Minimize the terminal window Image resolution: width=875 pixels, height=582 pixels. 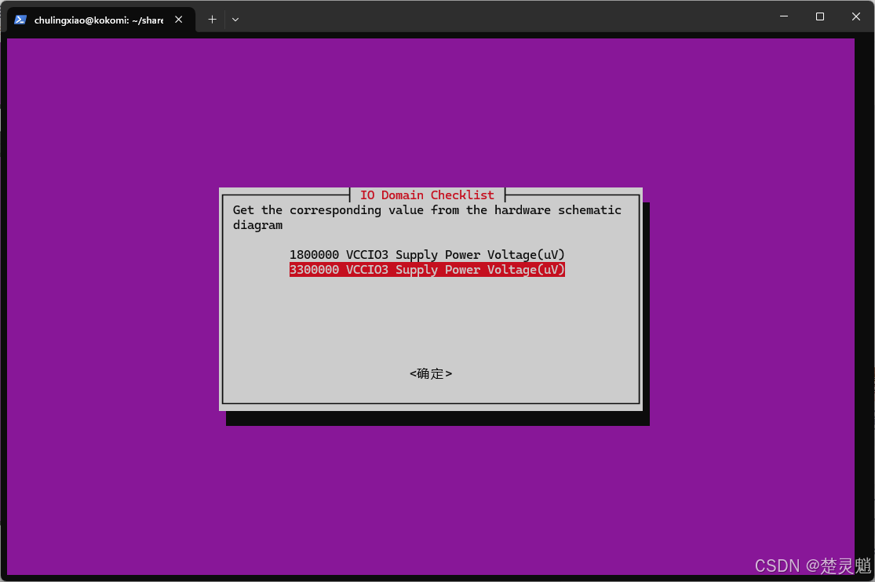[x=784, y=16]
